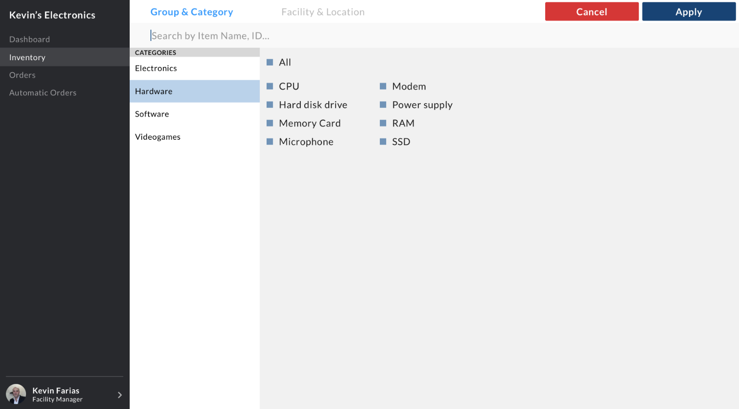Select the Electronics category
The height and width of the screenshot is (409, 739).
(195, 68)
